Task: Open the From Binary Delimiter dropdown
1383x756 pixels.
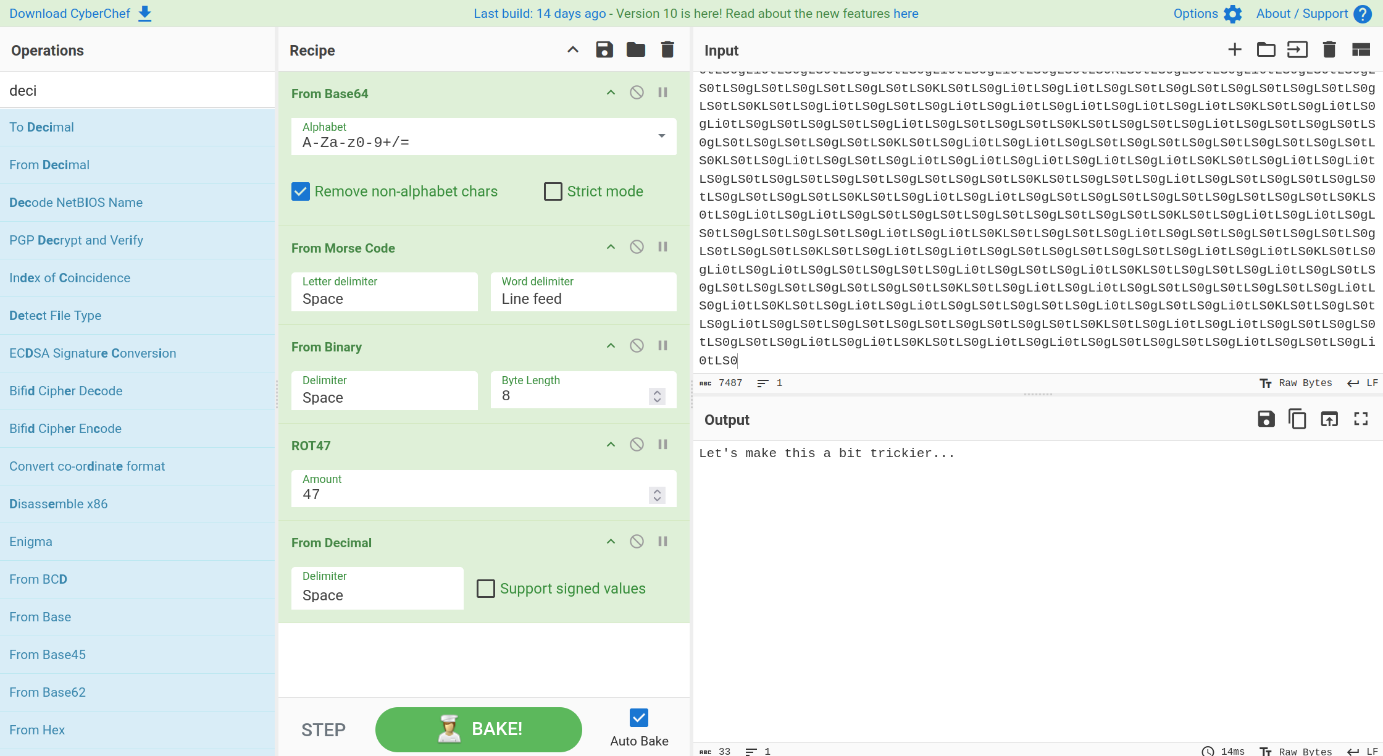Action: (x=385, y=390)
